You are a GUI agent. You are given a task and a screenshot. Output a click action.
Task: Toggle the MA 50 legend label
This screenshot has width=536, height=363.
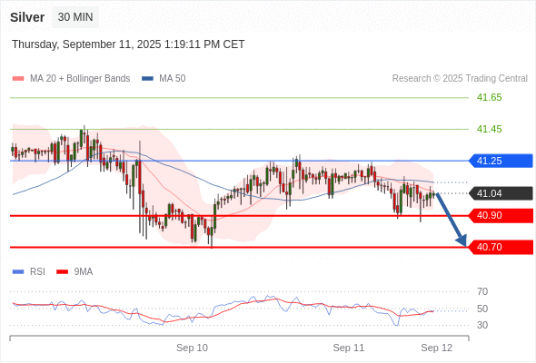[173, 79]
